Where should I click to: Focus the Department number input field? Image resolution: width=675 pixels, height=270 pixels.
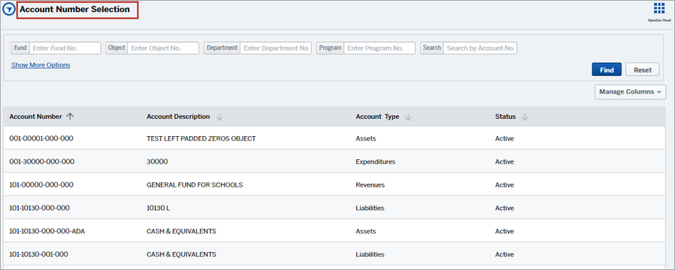point(276,48)
